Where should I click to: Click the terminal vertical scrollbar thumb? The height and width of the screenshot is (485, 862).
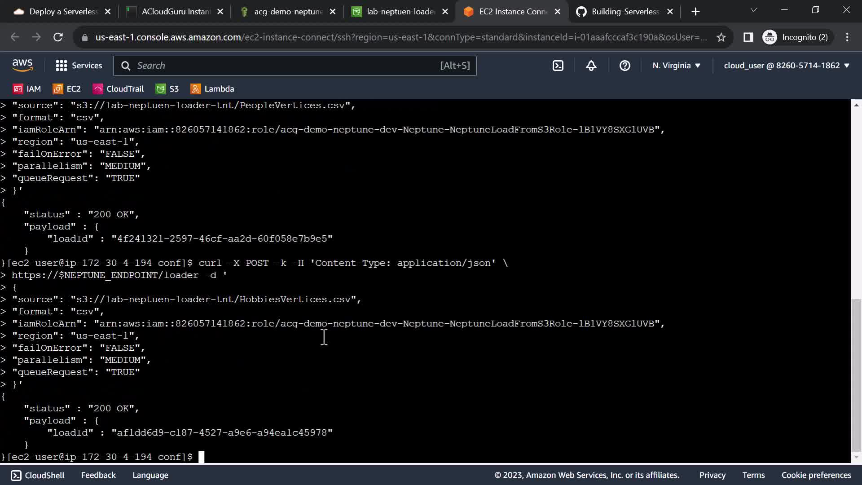tap(856, 375)
